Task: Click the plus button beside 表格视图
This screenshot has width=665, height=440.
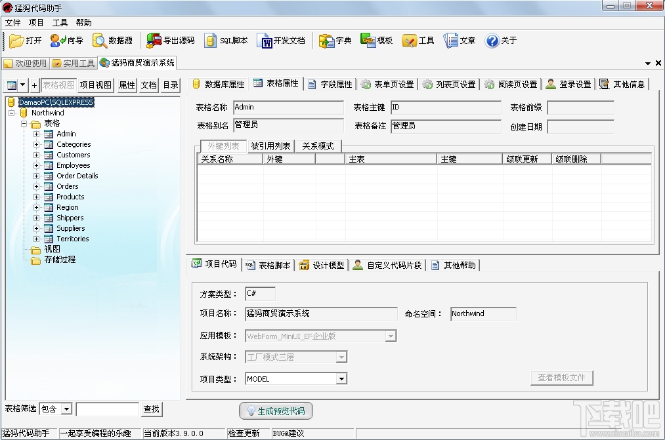Action: (34, 85)
